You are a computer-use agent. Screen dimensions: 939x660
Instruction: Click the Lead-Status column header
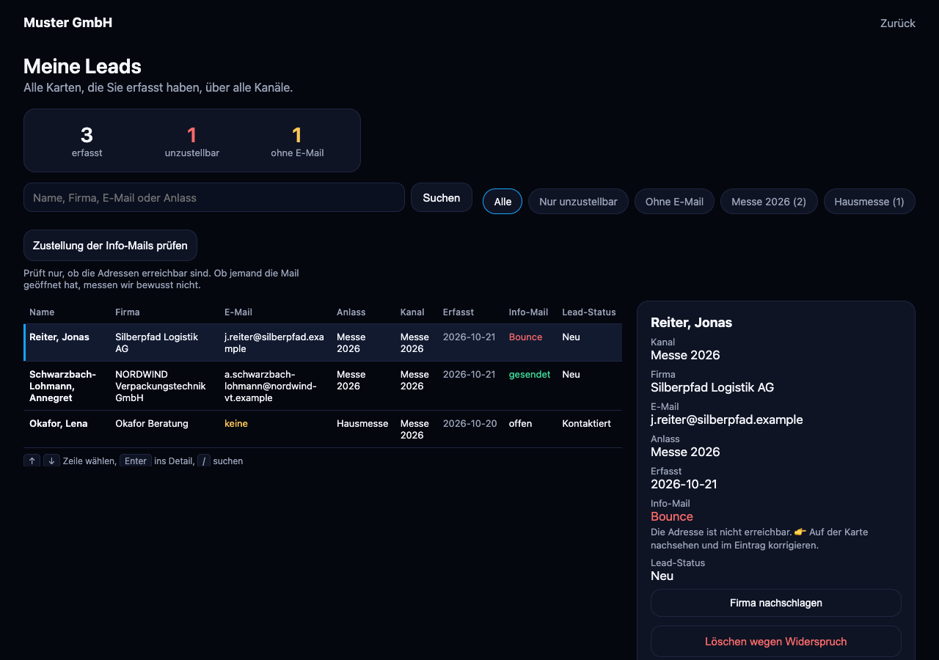click(x=589, y=312)
